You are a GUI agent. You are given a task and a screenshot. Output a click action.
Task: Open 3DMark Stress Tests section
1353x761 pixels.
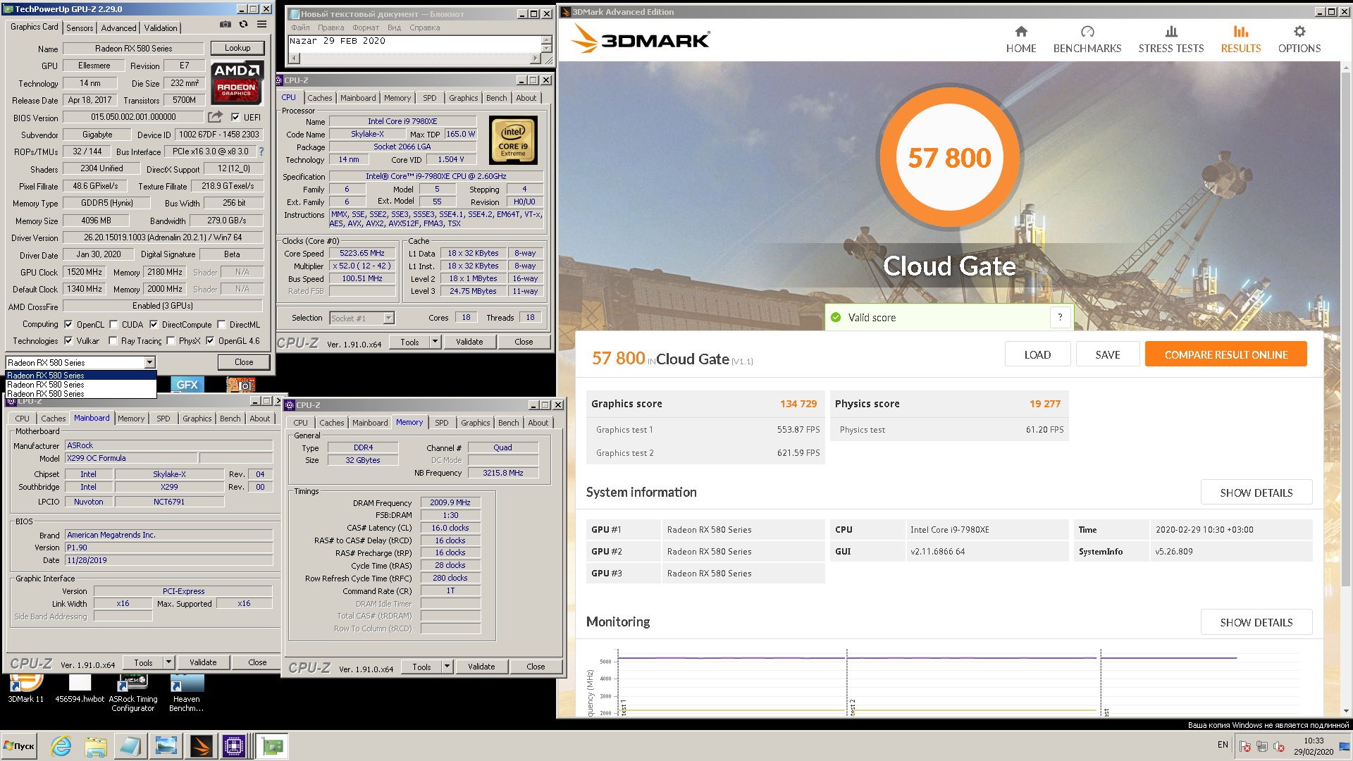1171,39
